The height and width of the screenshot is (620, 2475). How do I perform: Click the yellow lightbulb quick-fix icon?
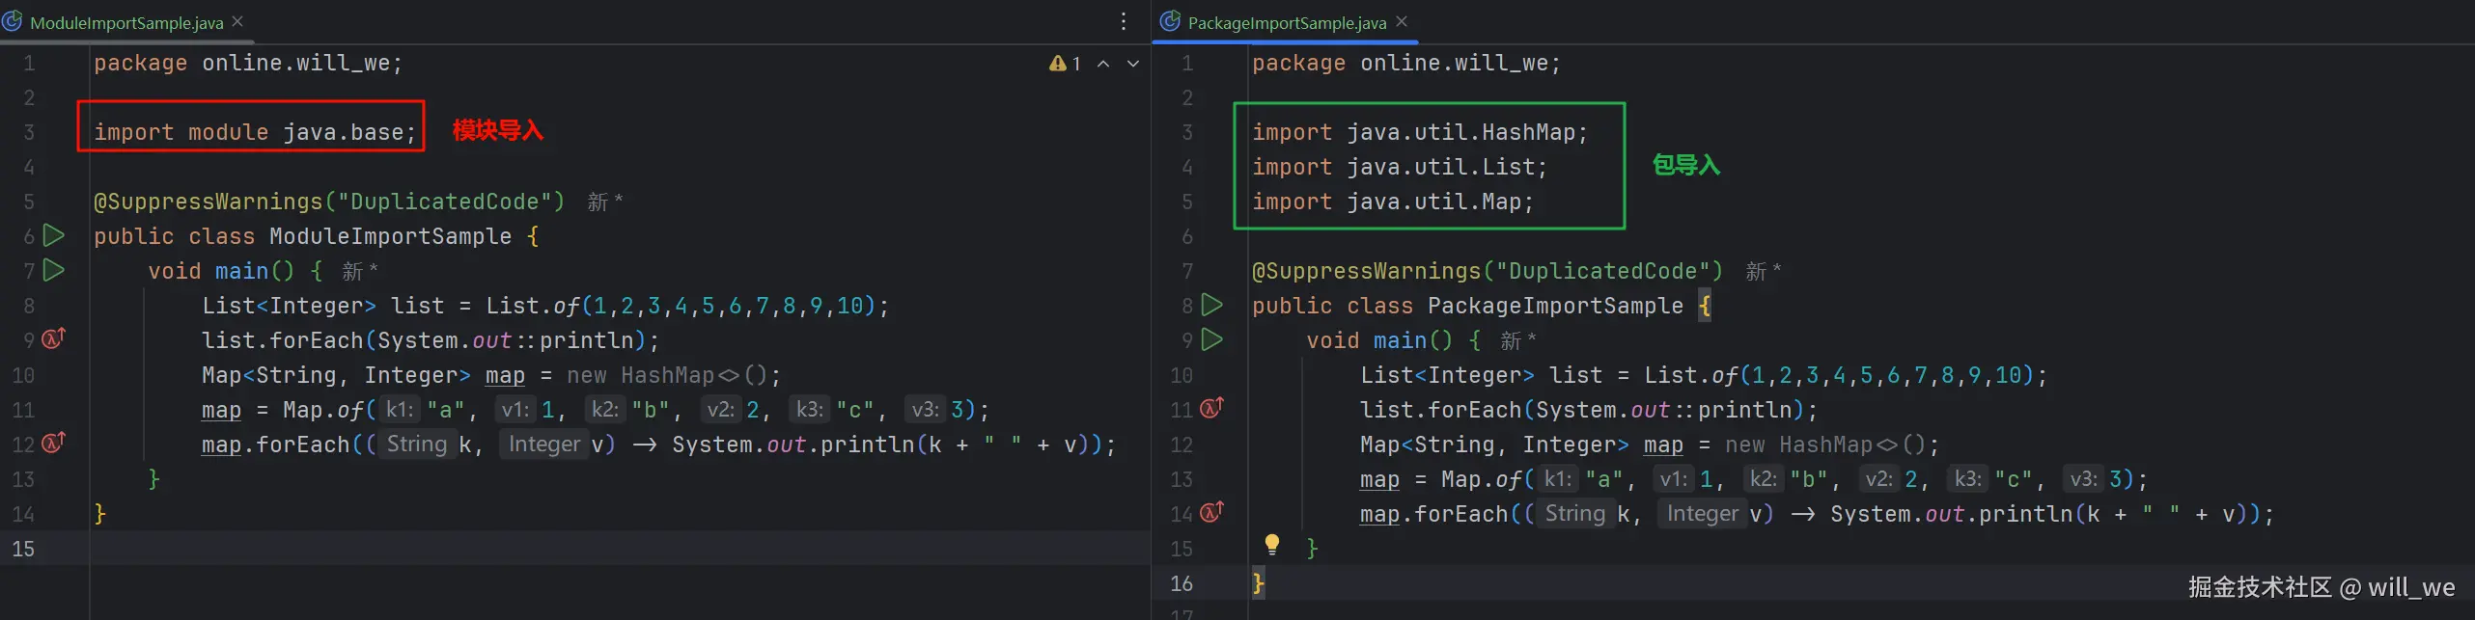(1272, 545)
